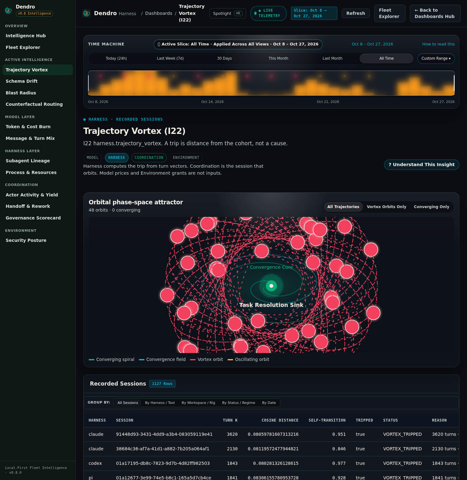Choose the This Month time range
The height and width of the screenshot is (480, 467).
click(278, 58)
